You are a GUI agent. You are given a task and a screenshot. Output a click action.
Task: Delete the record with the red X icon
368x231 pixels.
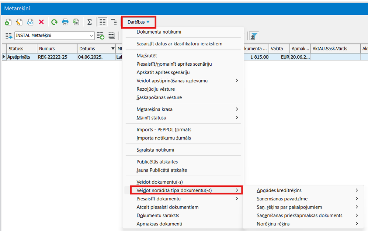(x=41, y=22)
